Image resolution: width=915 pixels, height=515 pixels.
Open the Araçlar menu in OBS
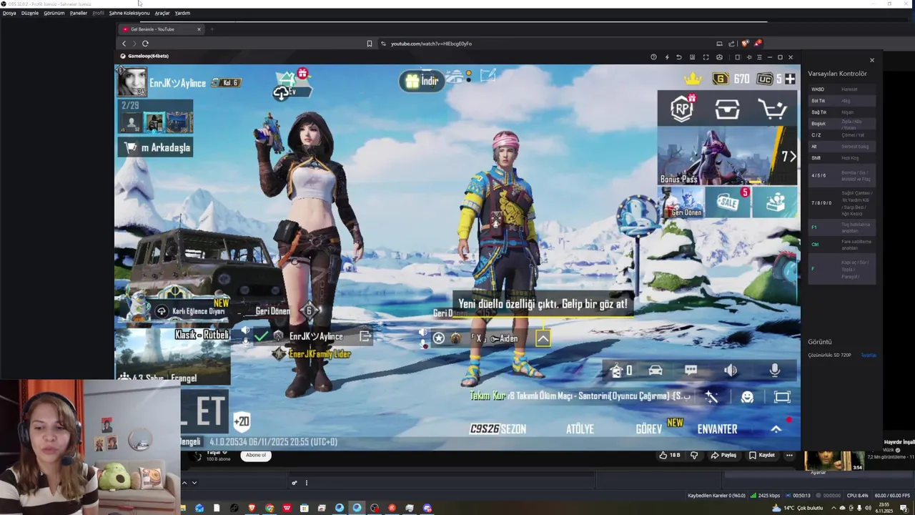[x=162, y=13]
